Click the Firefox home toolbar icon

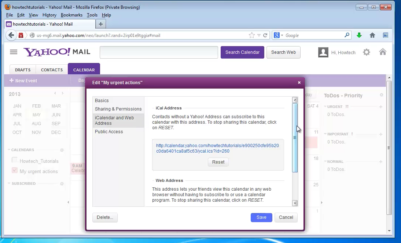[372, 35]
